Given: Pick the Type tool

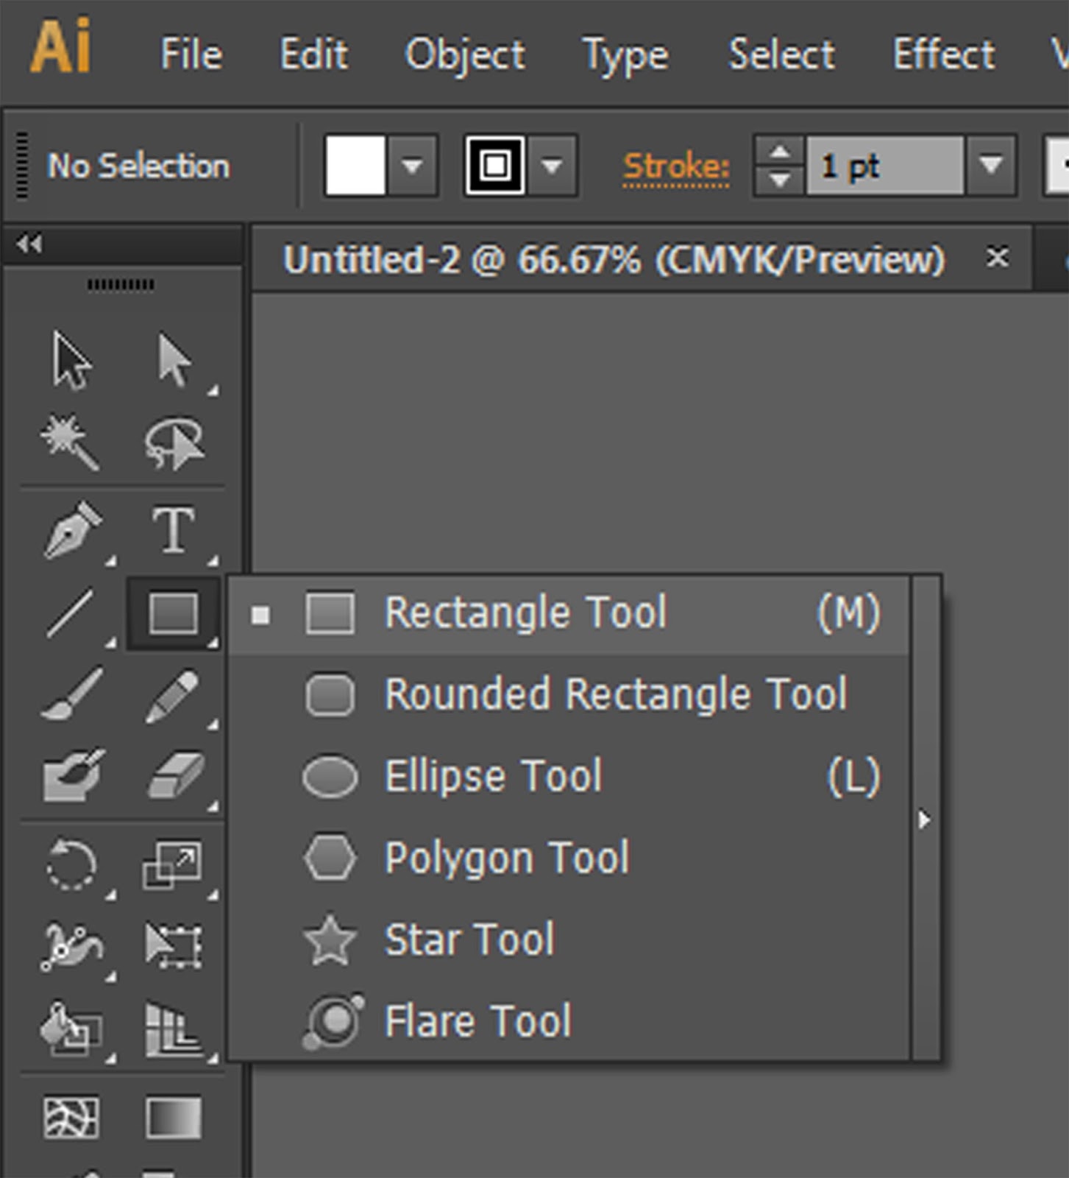Looking at the screenshot, I should (174, 529).
